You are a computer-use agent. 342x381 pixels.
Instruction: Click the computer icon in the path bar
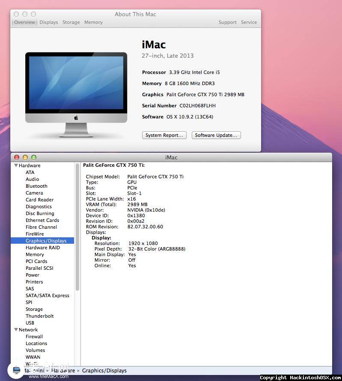point(16,370)
